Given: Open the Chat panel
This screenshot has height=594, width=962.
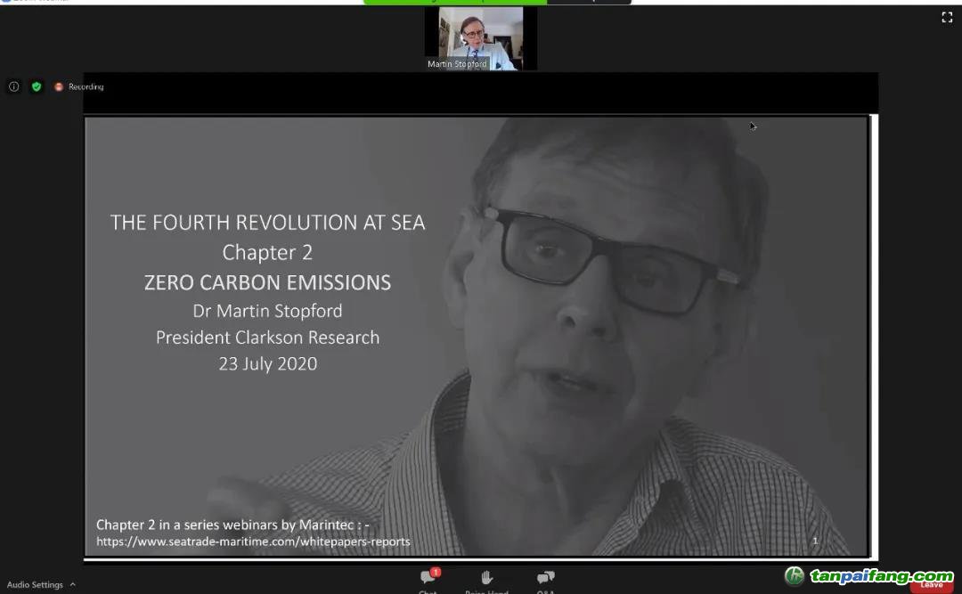Looking at the screenshot, I should pyautogui.click(x=428, y=580).
